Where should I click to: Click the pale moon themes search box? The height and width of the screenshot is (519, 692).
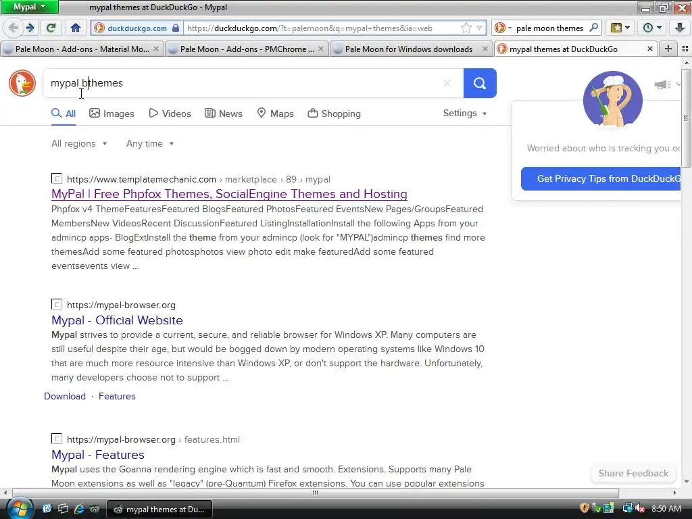(x=550, y=28)
